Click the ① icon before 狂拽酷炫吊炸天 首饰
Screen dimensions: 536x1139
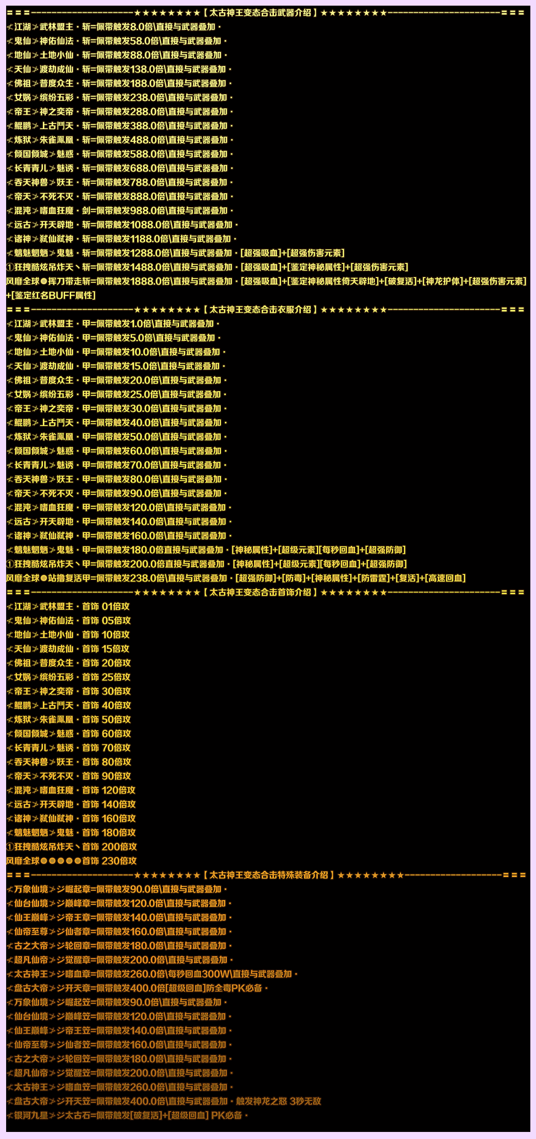pos(10,847)
